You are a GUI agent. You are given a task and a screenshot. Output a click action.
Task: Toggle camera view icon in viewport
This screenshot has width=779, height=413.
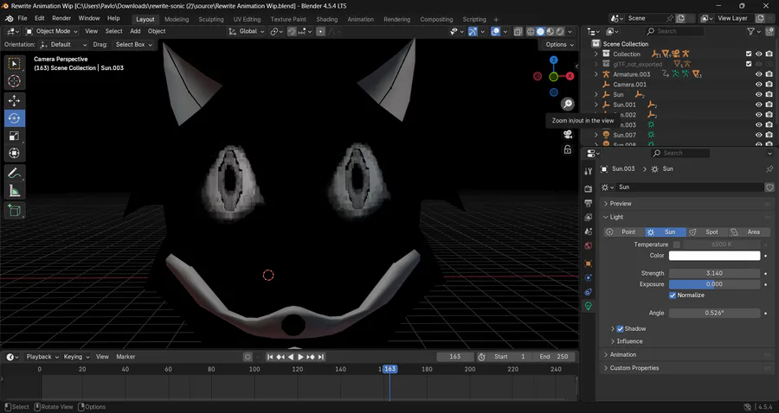[x=568, y=134]
